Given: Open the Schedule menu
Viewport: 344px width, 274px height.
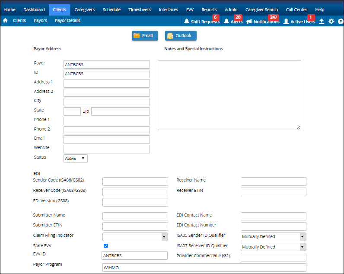Looking at the screenshot, I should (111, 10).
